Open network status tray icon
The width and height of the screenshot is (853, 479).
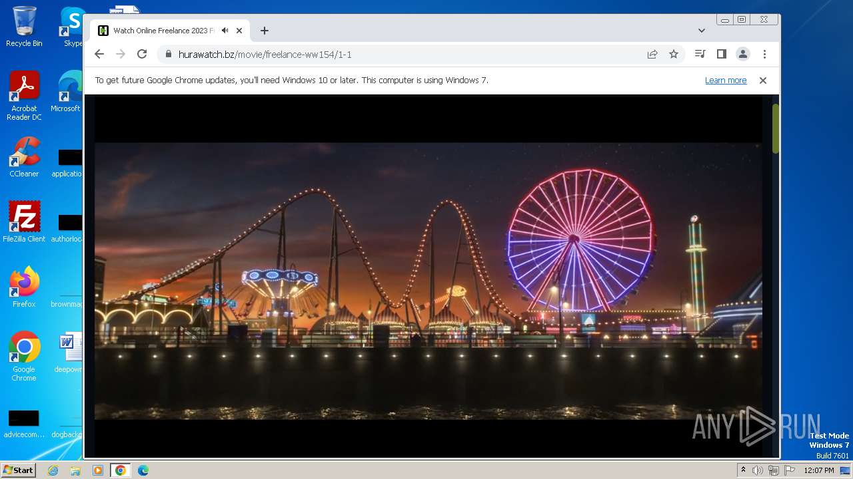(774, 470)
